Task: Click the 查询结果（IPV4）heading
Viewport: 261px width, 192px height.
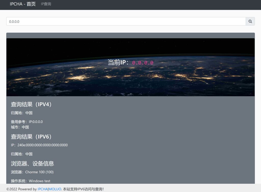Action: coord(32,104)
